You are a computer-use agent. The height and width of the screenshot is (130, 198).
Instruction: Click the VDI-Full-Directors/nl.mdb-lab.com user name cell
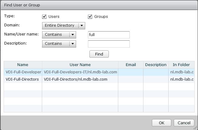[76, 79]
